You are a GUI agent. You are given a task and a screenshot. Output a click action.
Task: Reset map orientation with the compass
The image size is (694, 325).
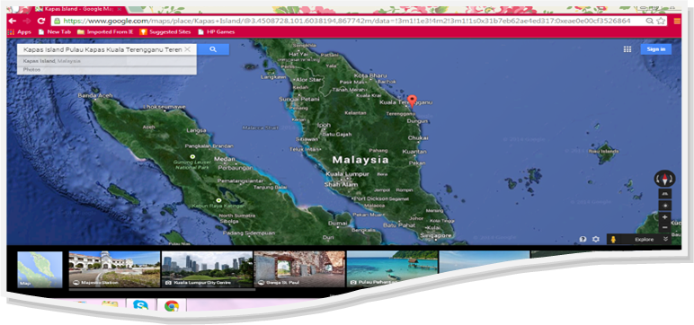click(x=665, y=179)
